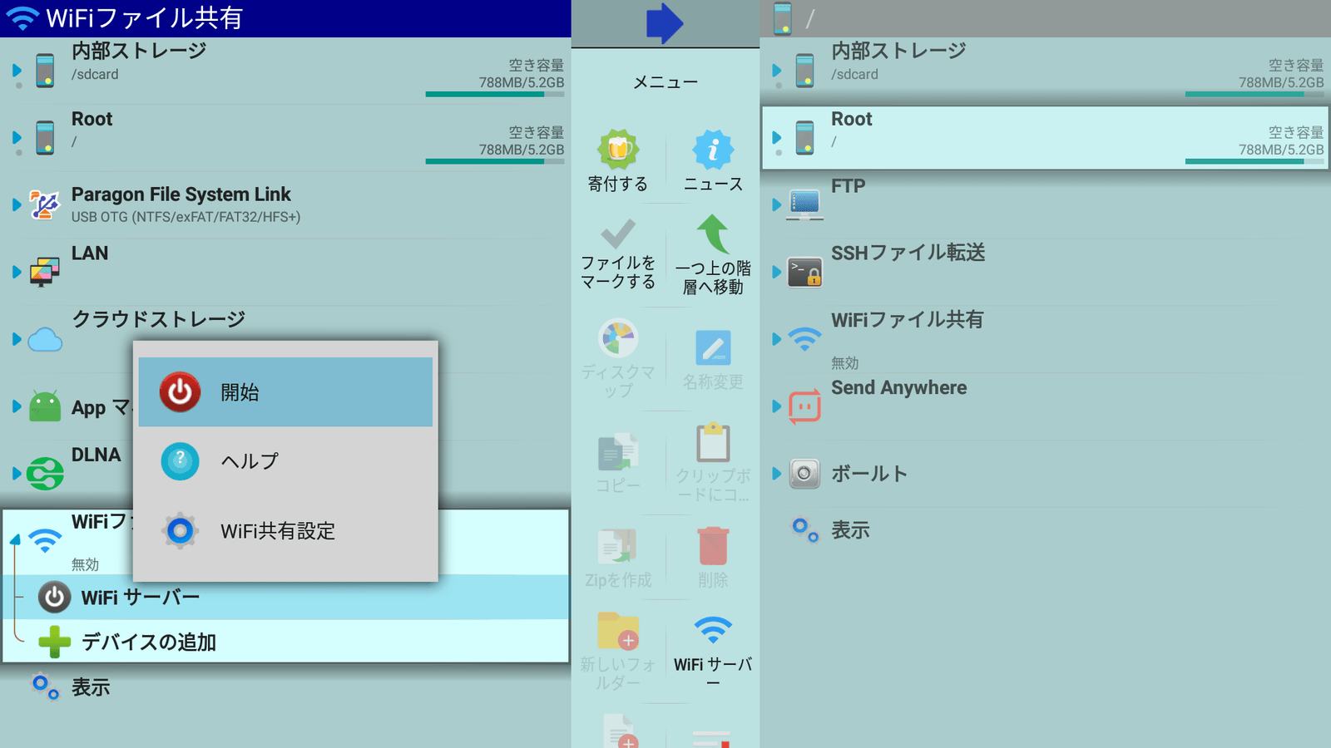Open 表示 settings in left pane
The height and width of the screenshot is (748, 1331).
click(90, 687)
